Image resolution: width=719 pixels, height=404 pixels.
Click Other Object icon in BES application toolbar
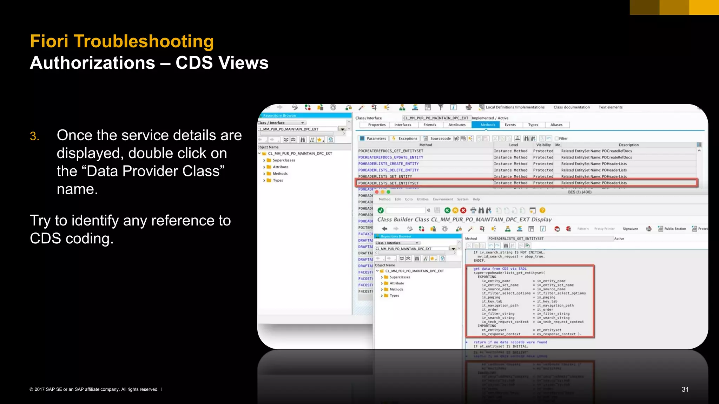[433, 229]
